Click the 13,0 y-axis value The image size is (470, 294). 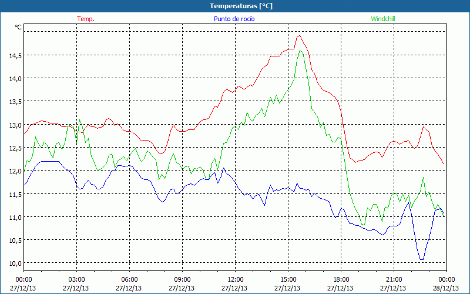click(15, 125)
